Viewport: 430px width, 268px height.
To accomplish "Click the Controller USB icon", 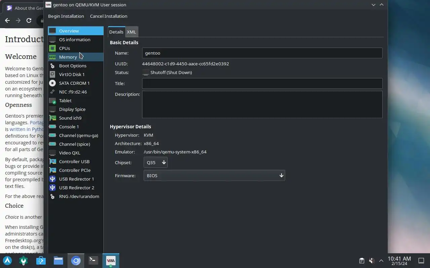I will click(52, 161).
